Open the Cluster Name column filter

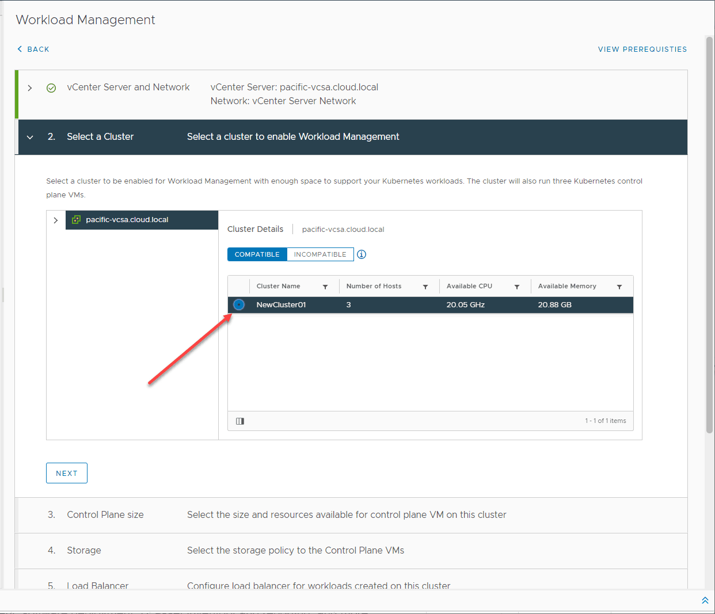point(326,286)
